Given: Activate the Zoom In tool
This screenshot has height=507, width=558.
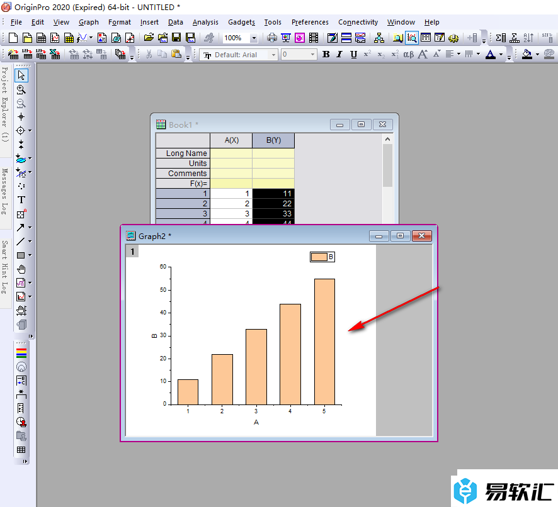Looking at the screenshot, I should [x=21, y=89].
